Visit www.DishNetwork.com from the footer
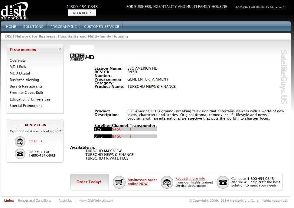This screenshot has width=294, height=208. point(96,200)
